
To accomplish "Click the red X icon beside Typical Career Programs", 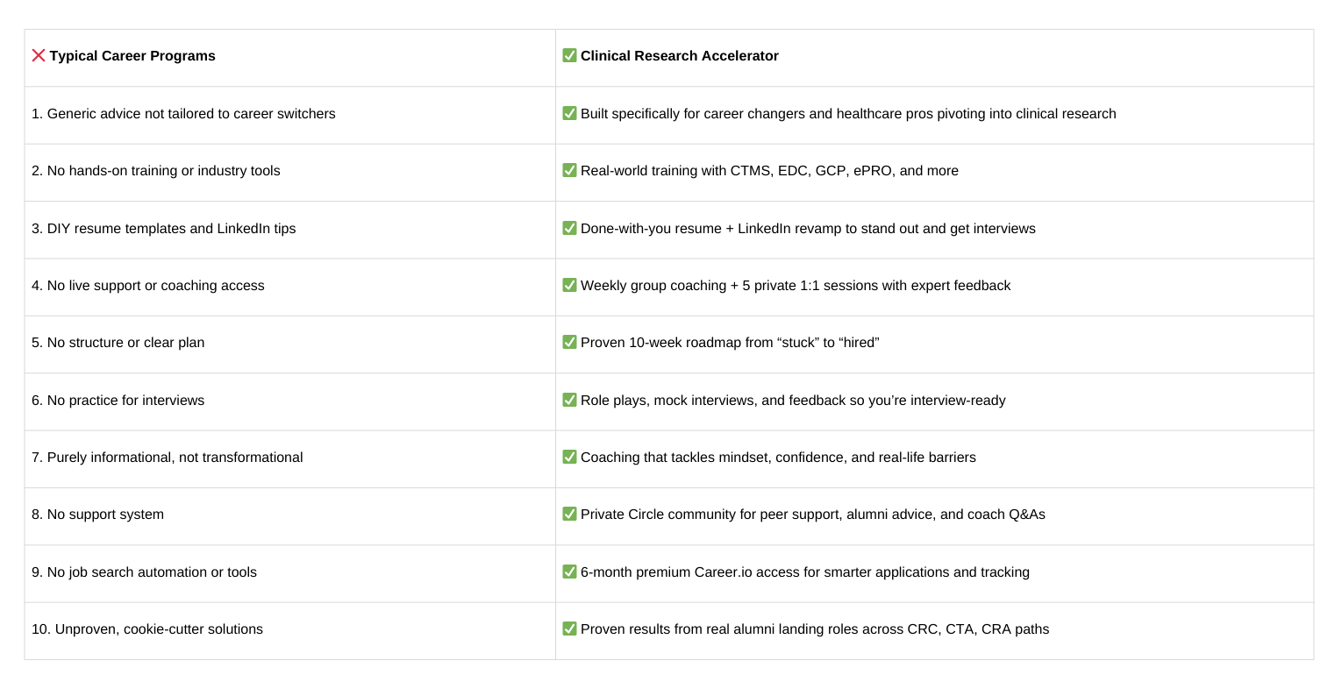I will [x=39, y=55].
